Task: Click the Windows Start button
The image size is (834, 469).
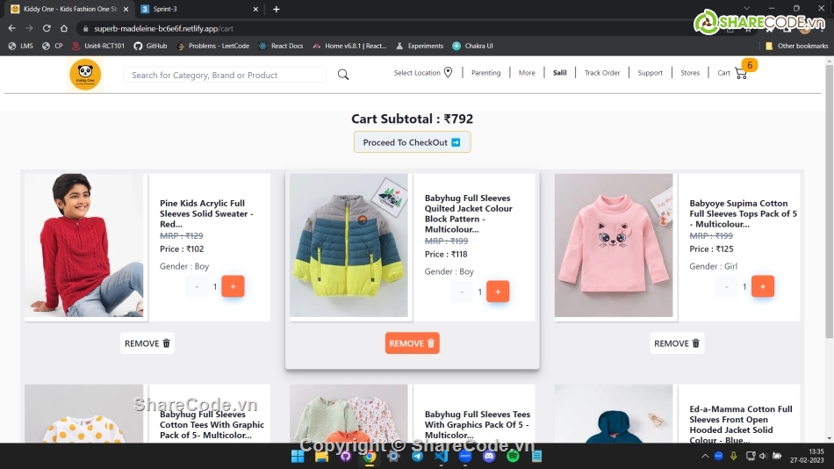Action: 298,456
